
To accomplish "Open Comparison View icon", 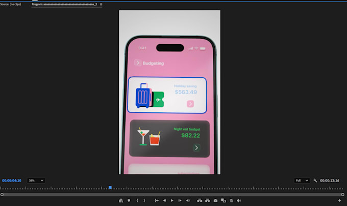I will click(x=224, y=200).
